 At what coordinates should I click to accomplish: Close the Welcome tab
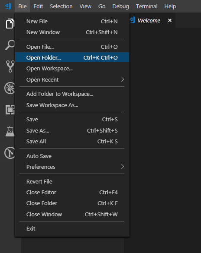pos(170,20)
